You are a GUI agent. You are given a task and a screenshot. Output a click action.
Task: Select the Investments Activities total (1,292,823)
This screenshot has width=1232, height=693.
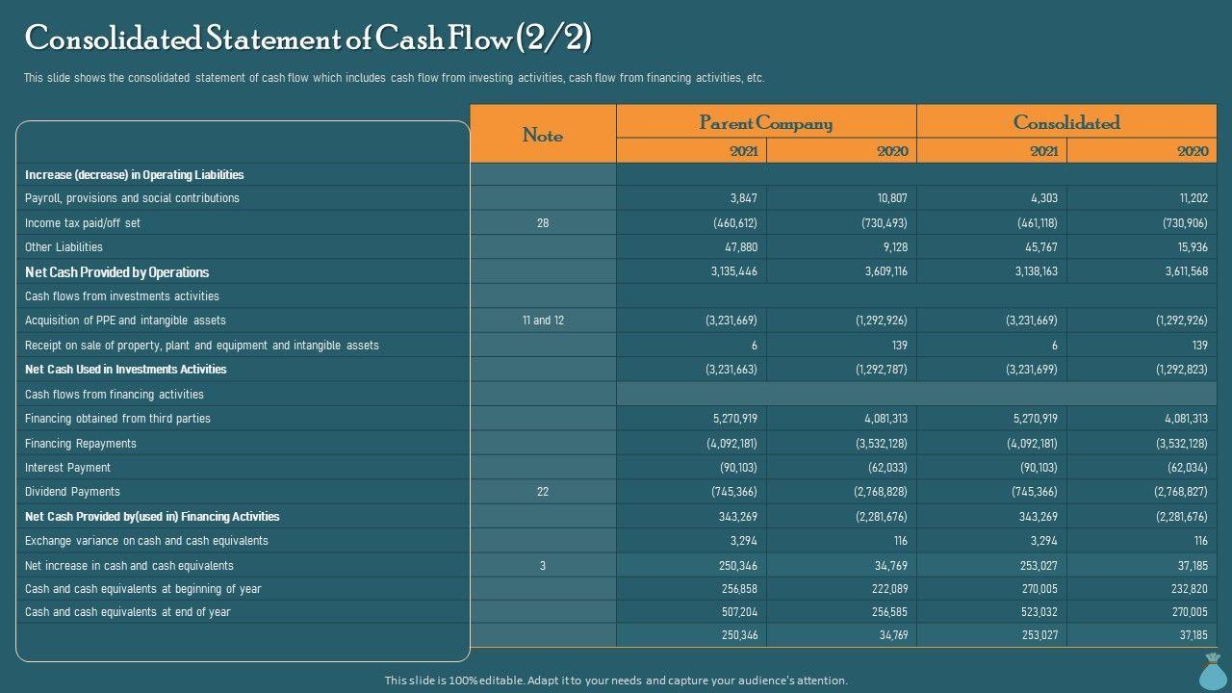tap(1181, 370)
